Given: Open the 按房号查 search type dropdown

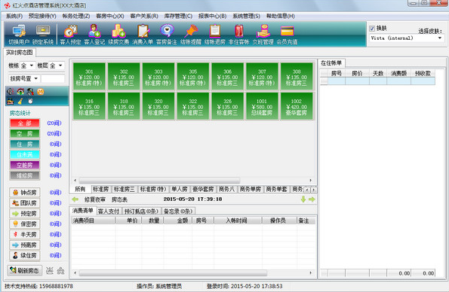Looking at the screenshot, I should (24, 78).
